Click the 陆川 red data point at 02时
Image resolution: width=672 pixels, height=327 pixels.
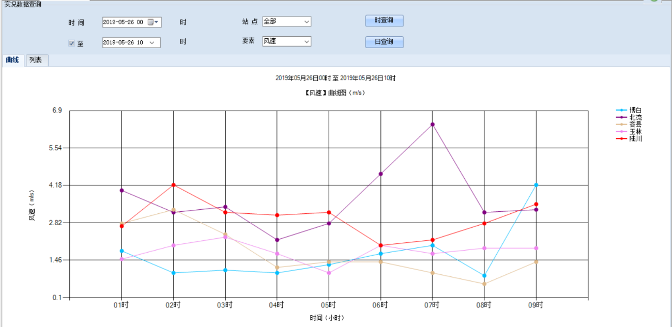tap(174, 185)
